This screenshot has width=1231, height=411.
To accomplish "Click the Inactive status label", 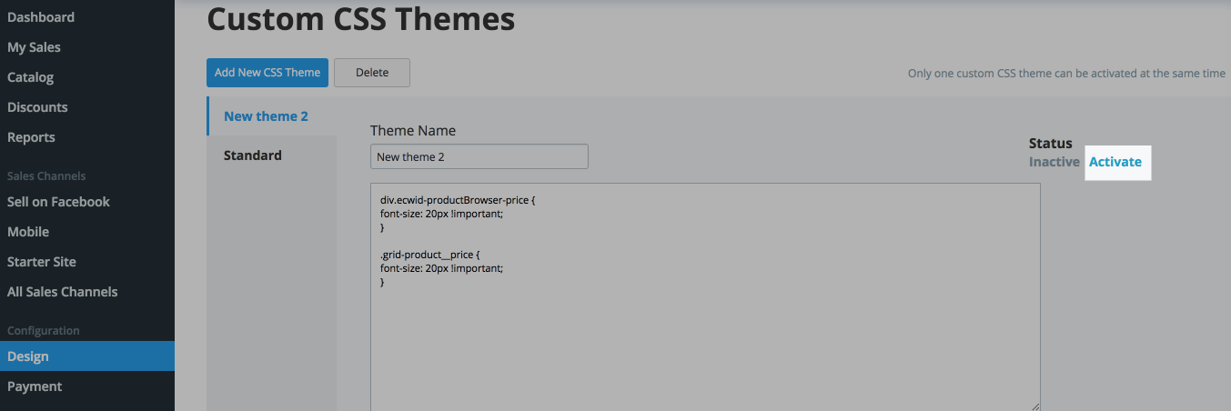I will (1054, 162).
